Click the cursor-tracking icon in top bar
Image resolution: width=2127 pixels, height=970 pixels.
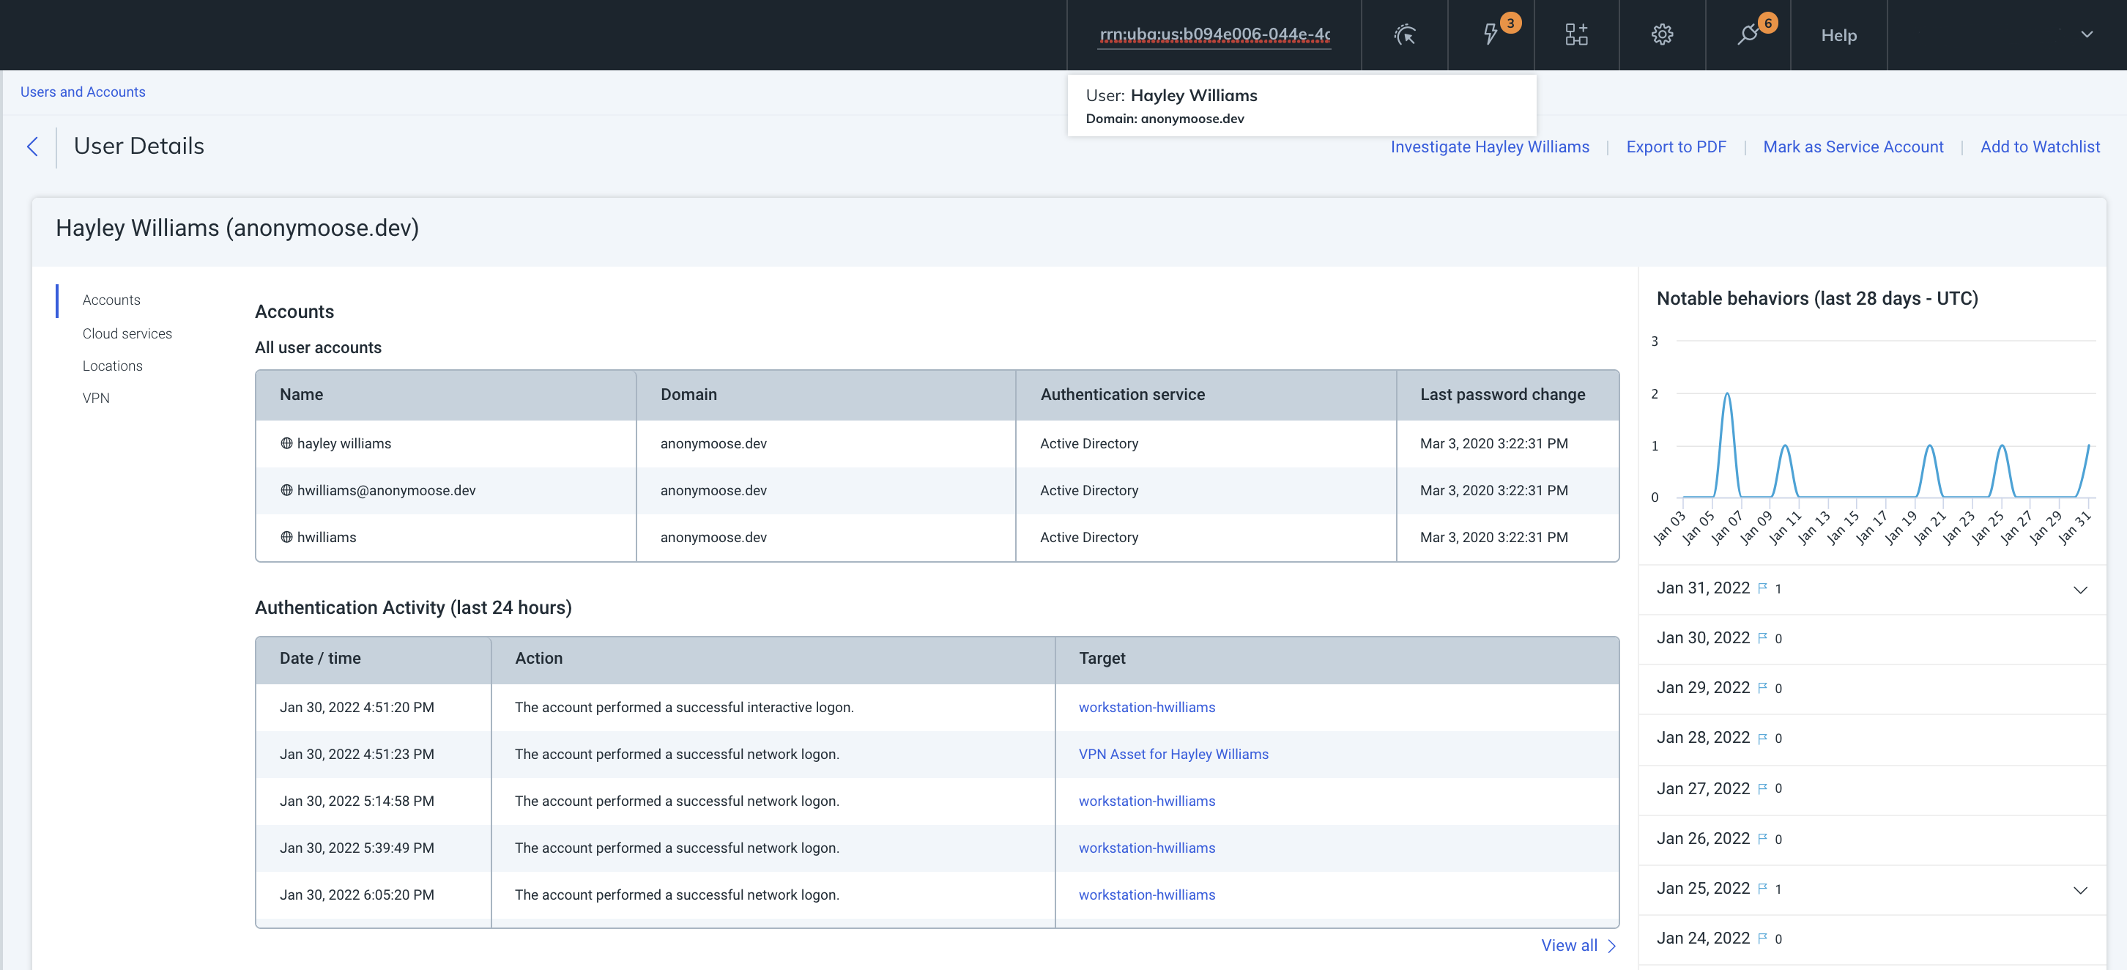tap(1405, 34)
